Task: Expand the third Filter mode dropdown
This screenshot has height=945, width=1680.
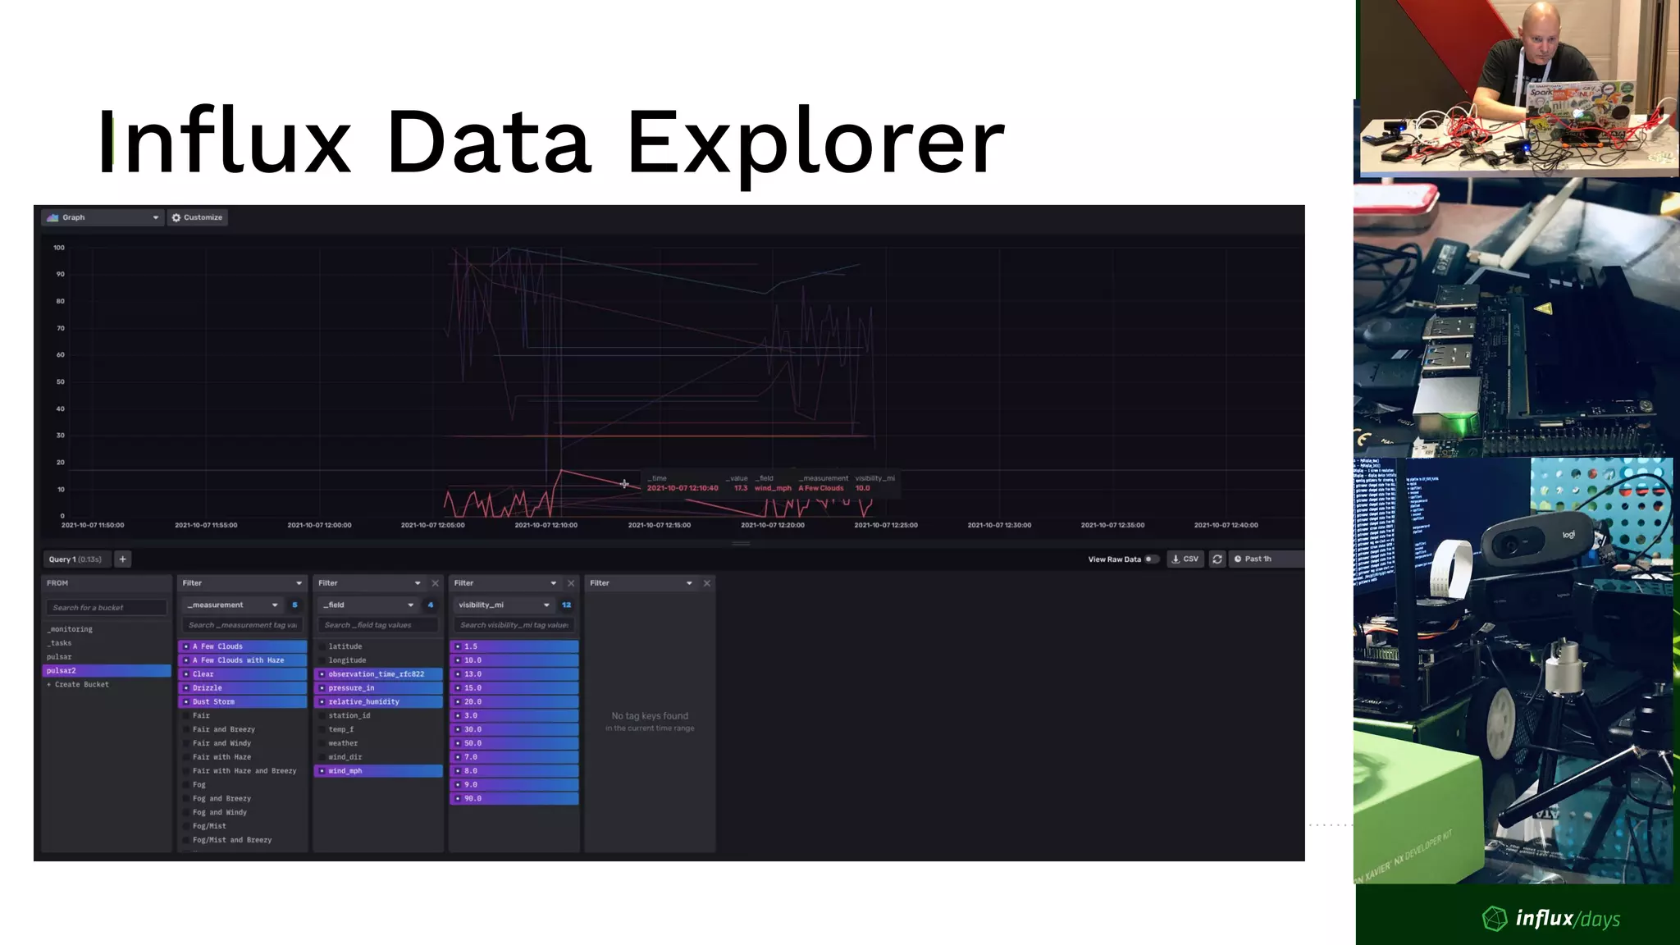Action: click(506, 583)
